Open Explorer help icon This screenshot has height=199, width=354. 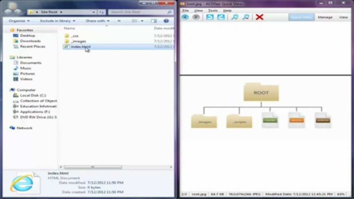coord(166,21)
